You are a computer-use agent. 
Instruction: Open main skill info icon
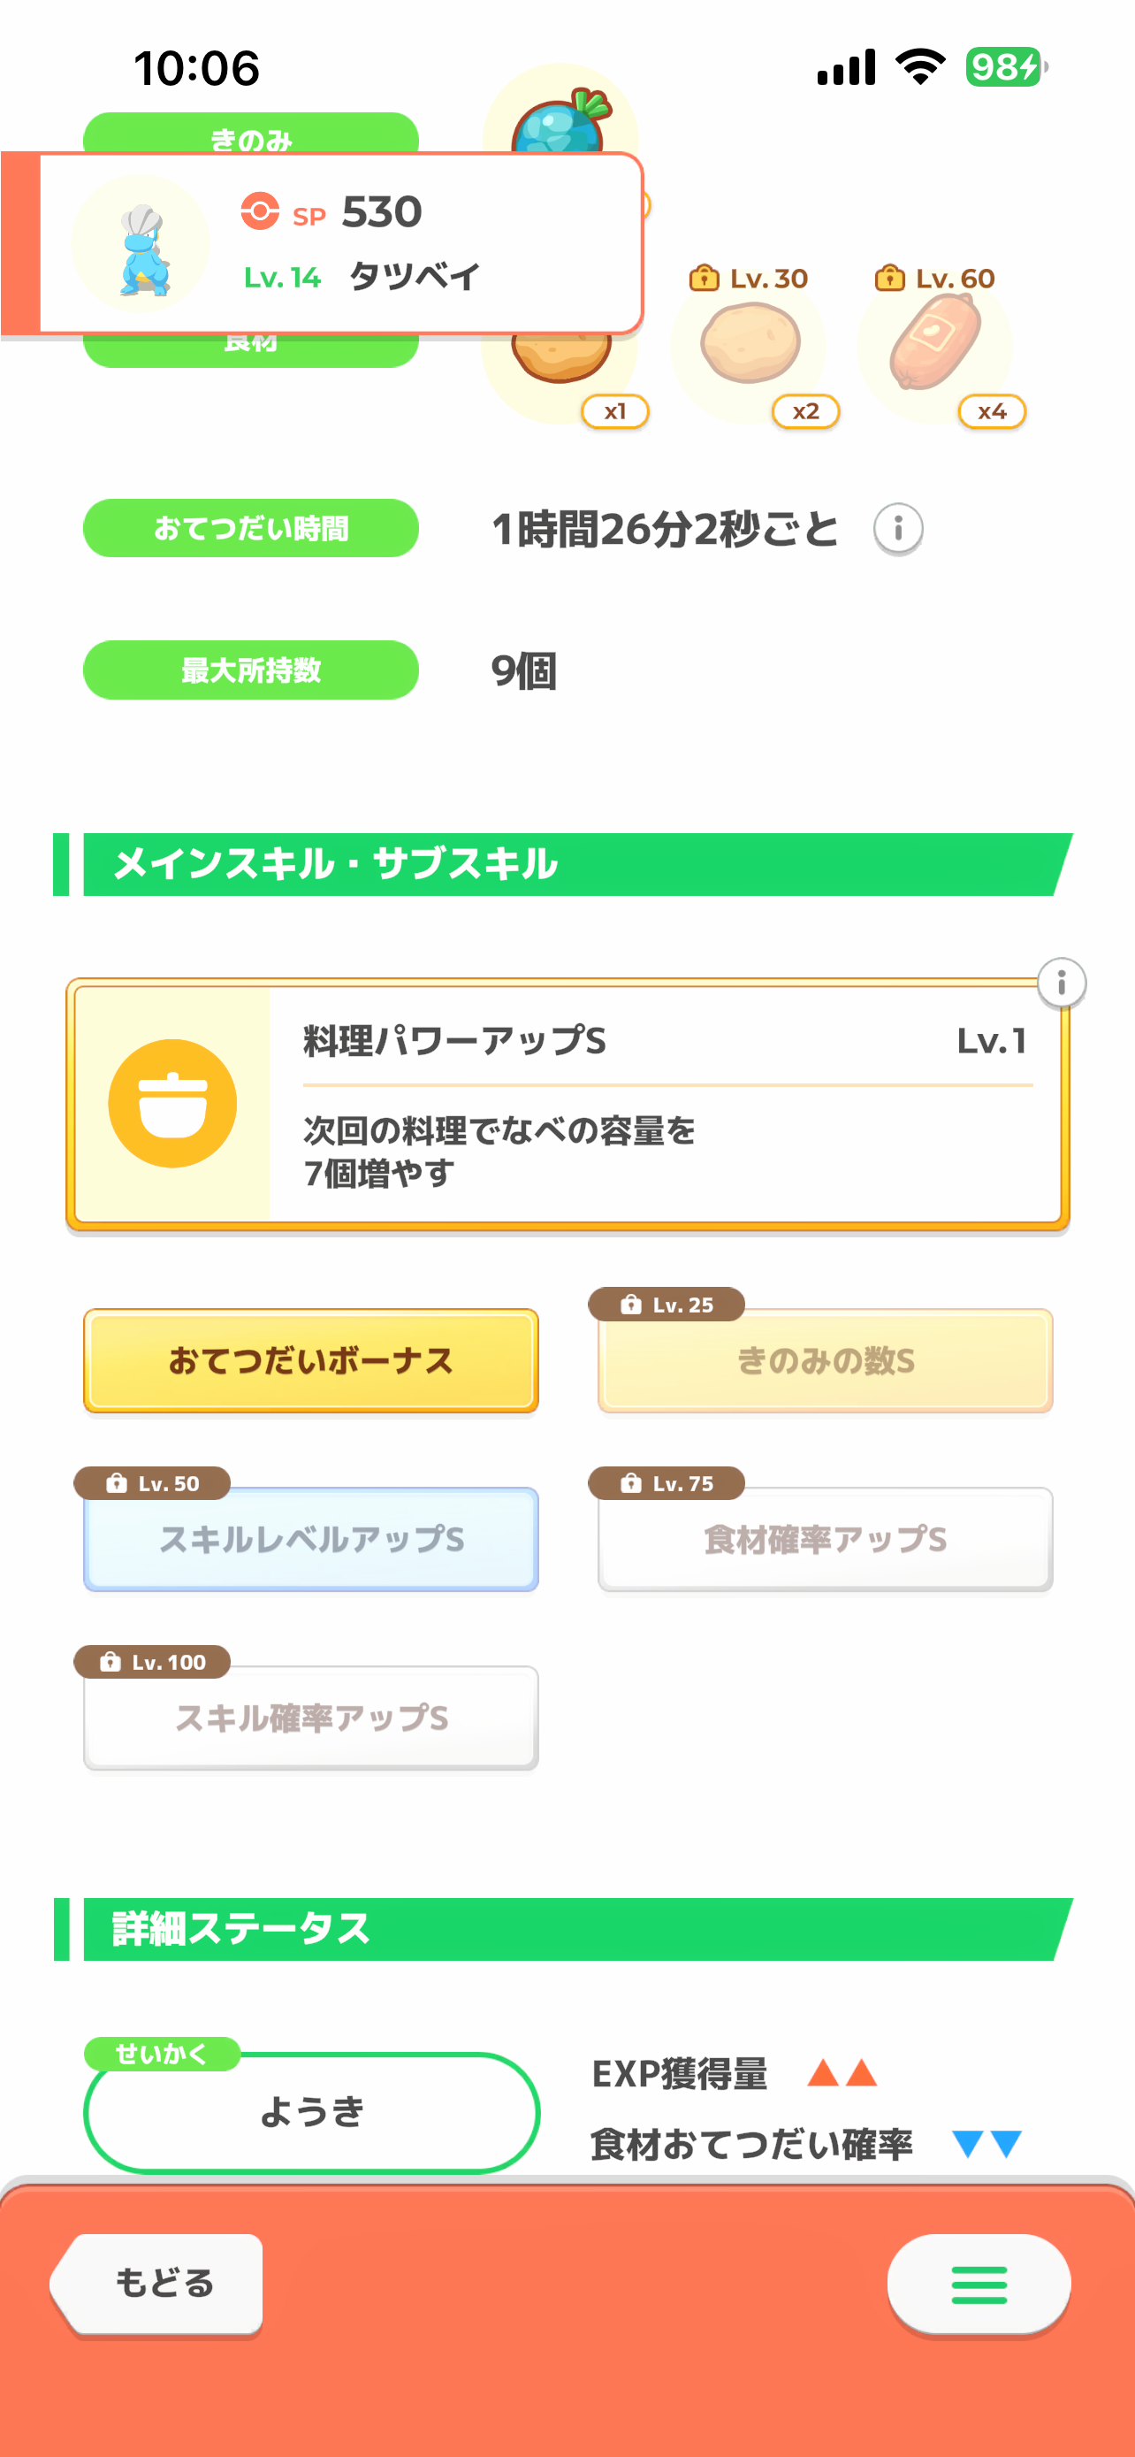(x=1062, y=983)
